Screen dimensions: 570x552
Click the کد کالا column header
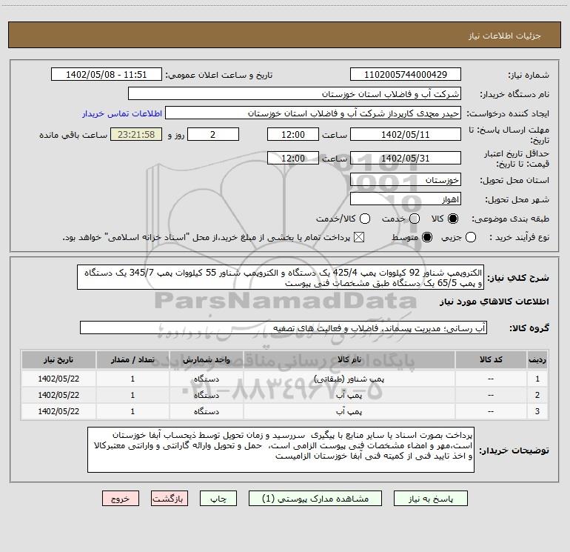pos(491,359)
